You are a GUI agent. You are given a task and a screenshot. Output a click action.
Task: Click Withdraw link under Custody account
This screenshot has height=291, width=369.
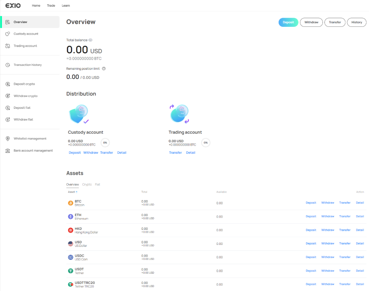click(91, 153)
